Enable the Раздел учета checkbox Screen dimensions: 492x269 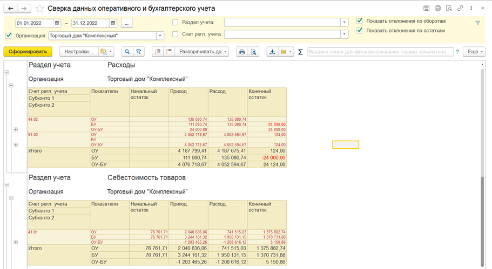175,22
